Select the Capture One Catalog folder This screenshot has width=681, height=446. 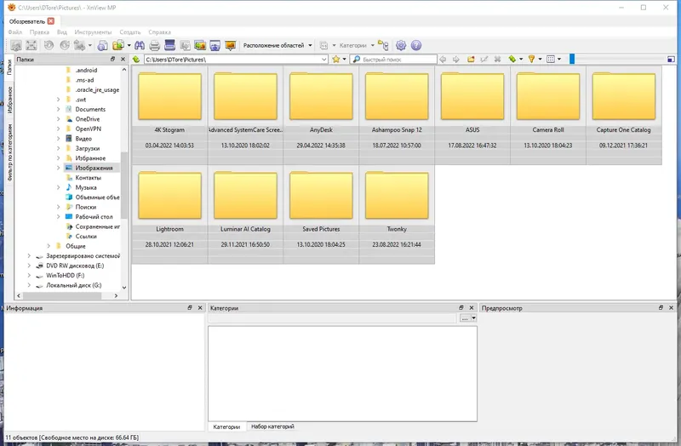624,115
